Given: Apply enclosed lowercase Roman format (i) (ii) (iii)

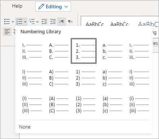Looking at the screenshot, I should 139,105.
